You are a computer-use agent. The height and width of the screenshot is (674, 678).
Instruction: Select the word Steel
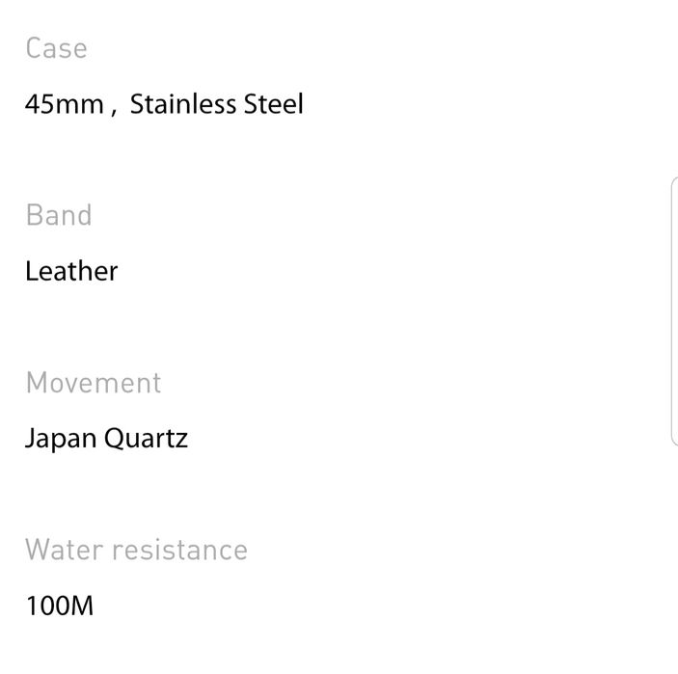point(273,104)
